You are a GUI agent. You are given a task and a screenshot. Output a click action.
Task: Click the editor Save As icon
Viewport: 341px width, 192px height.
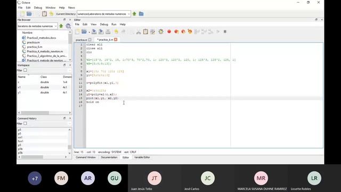[x=101, y=31]
